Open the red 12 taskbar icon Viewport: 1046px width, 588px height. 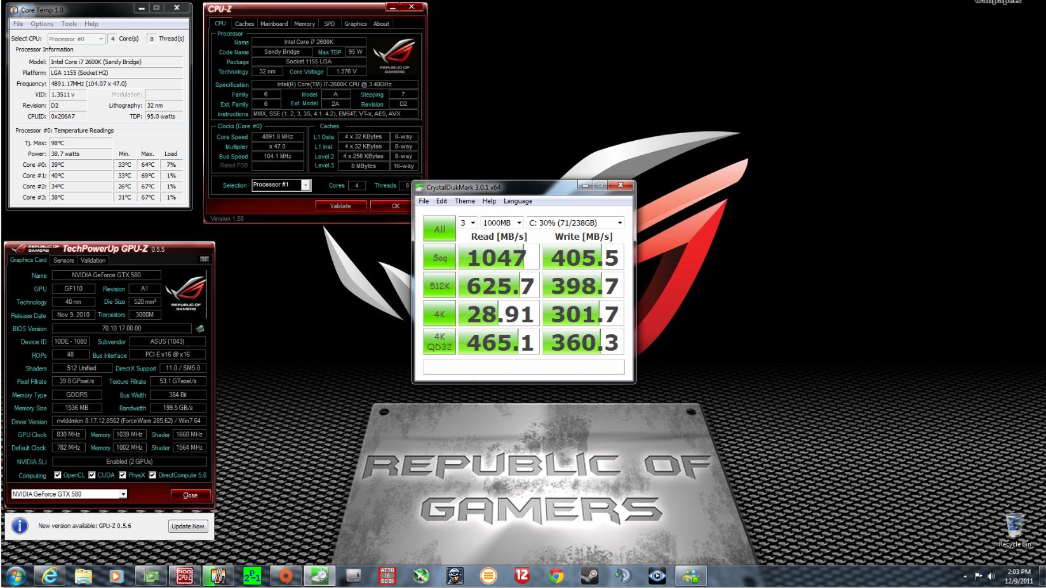point(521,576)
